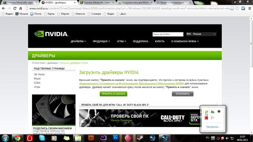
Task: Focus the Поиск по NVIDIA search field
Action: 168,34
